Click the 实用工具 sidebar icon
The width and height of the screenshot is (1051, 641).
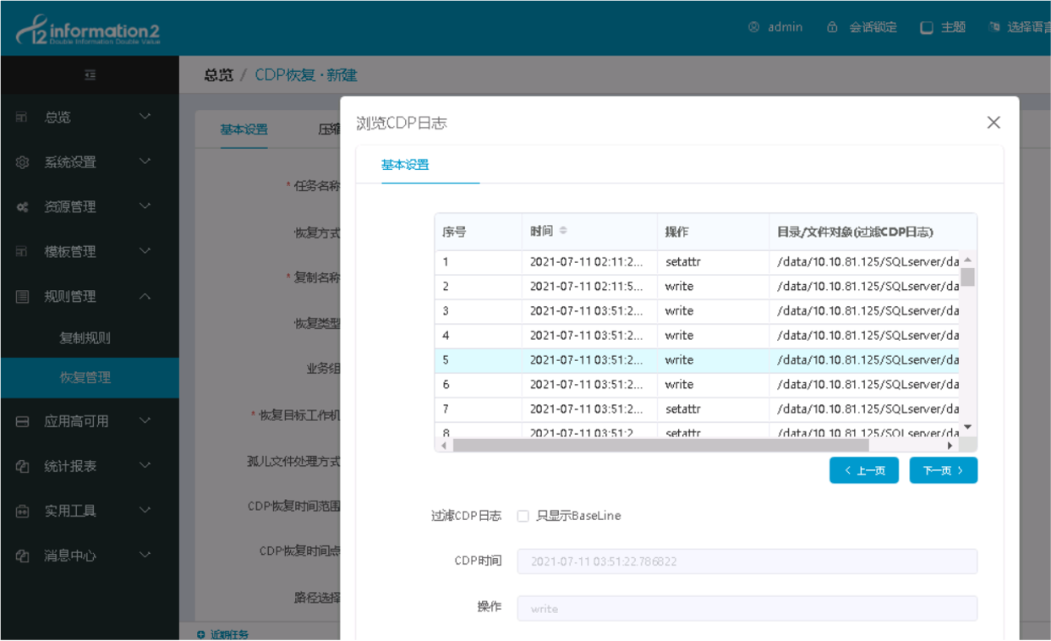point(23,511)
